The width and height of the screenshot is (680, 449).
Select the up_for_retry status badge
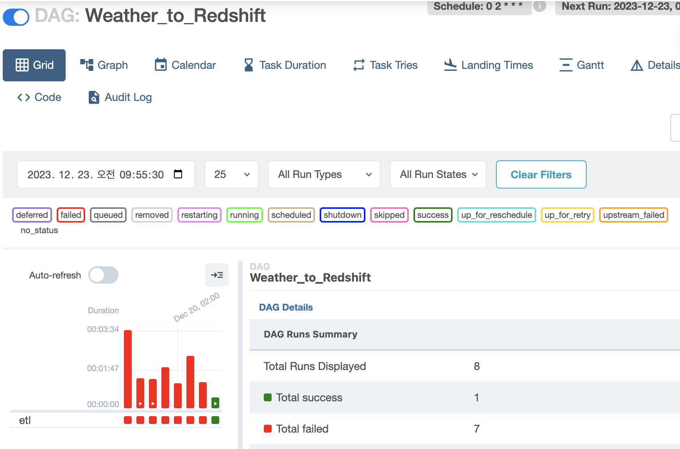567,215
